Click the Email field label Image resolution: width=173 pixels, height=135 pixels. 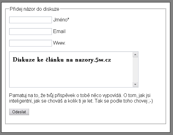59,31
